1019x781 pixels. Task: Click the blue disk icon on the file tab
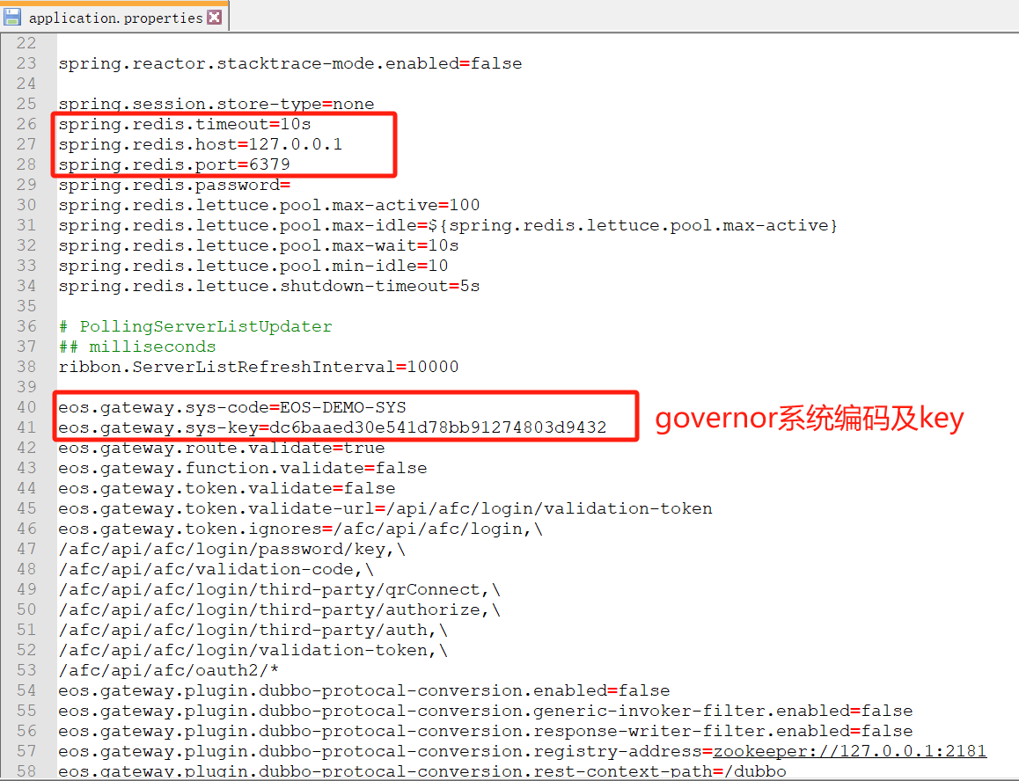[x=13, y=17]
